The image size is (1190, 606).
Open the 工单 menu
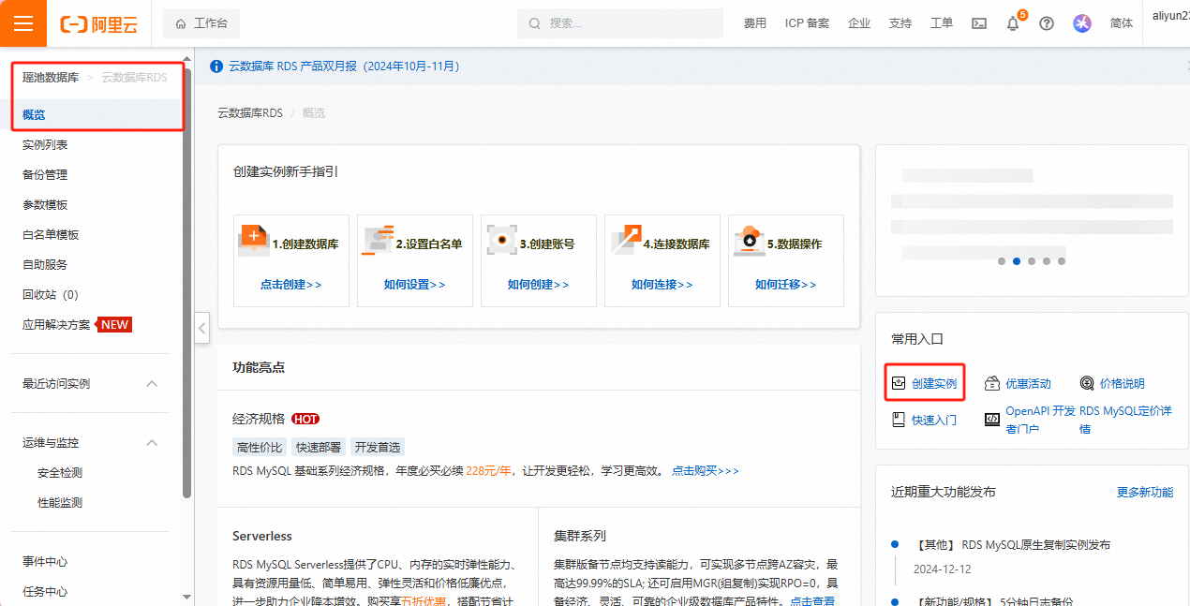tap(941, 23)
